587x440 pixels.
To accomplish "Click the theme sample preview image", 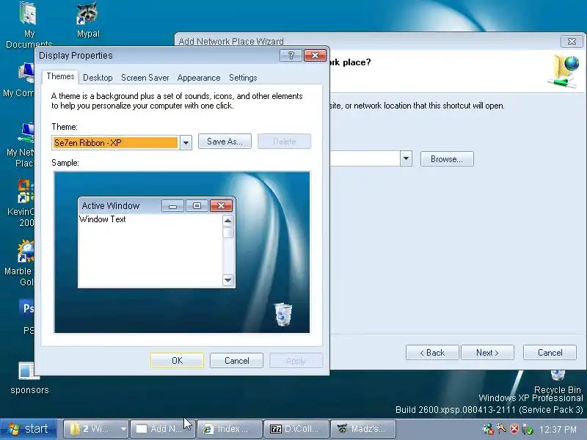I will coord(182,252).
